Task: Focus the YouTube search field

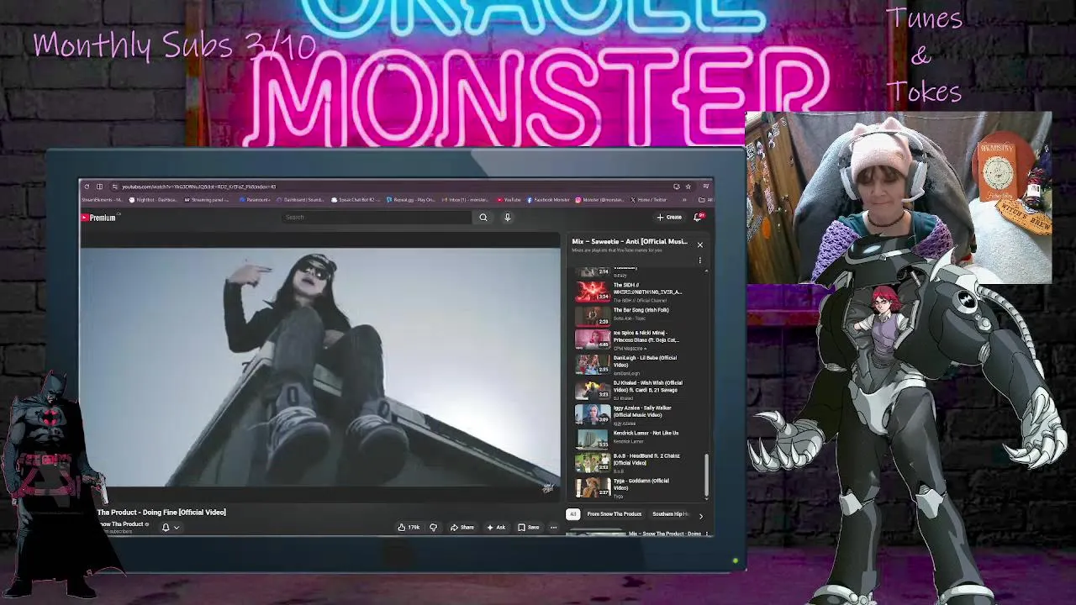Action: [377, 218]
